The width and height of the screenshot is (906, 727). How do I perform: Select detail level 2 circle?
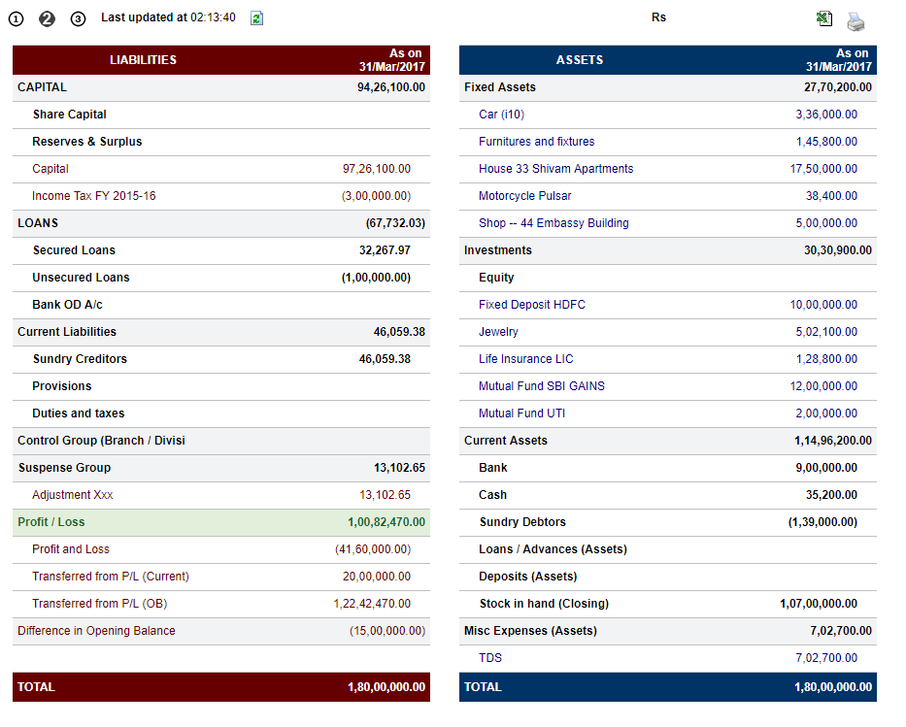[47, 19]
